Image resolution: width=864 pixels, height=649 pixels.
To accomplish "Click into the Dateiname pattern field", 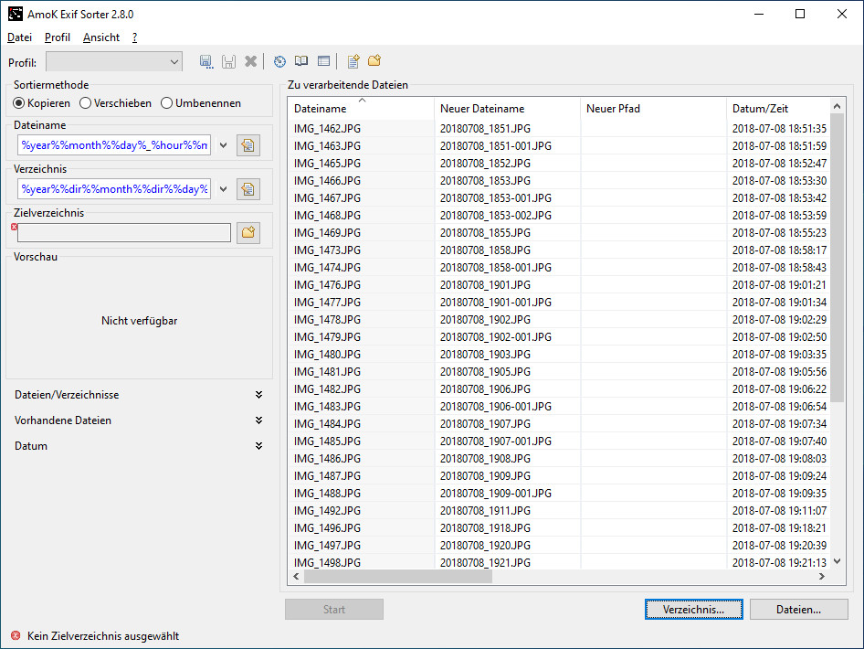I will [x=114, y=145].
